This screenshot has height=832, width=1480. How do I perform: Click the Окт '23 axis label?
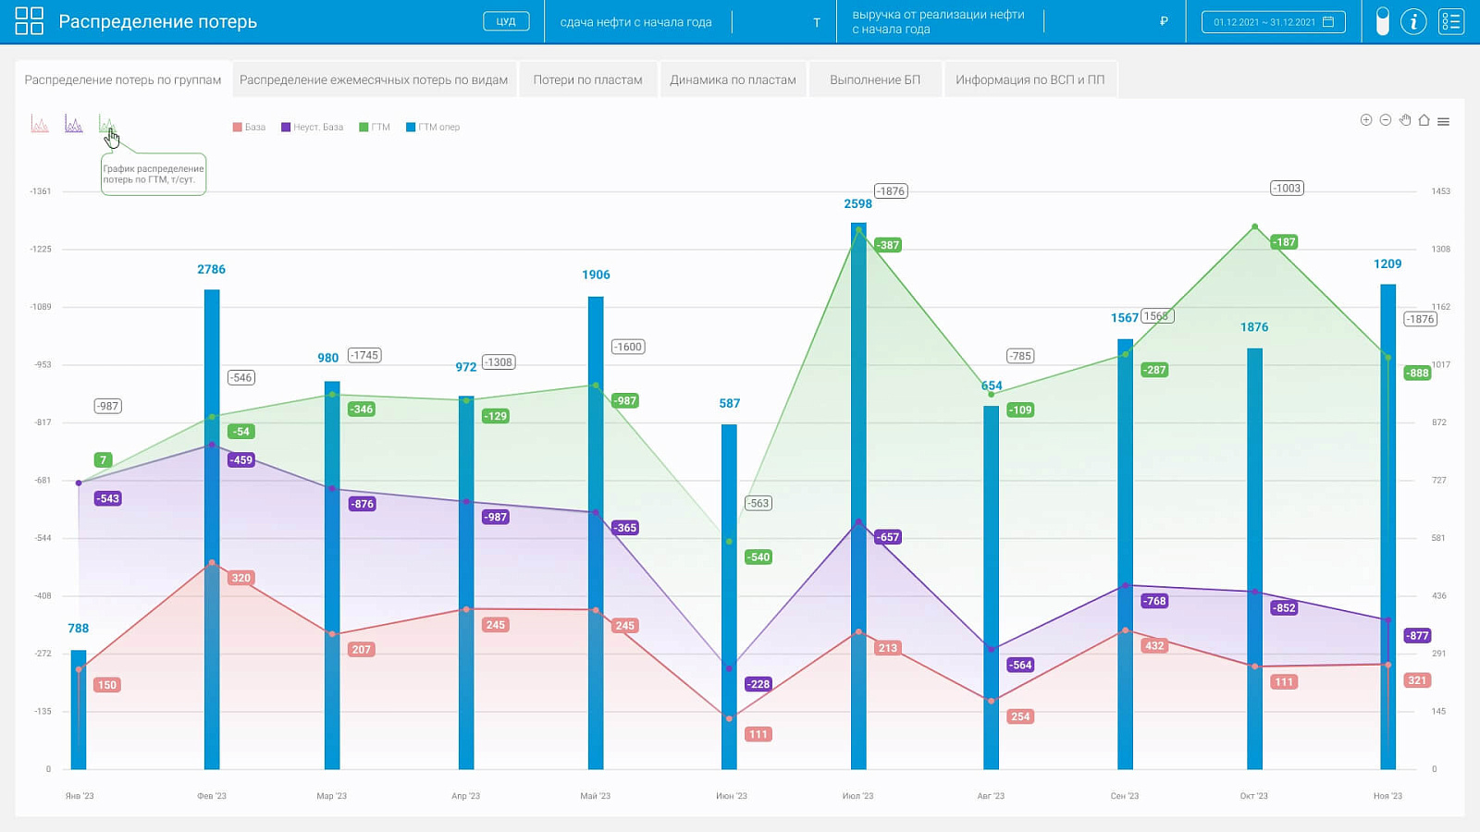[1254, 796]
